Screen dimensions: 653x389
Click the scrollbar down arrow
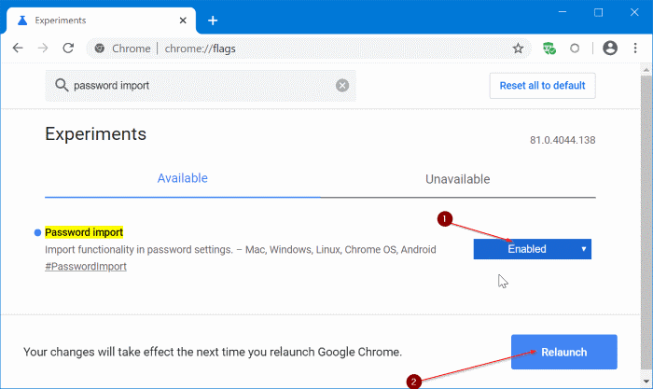(646, 381)
